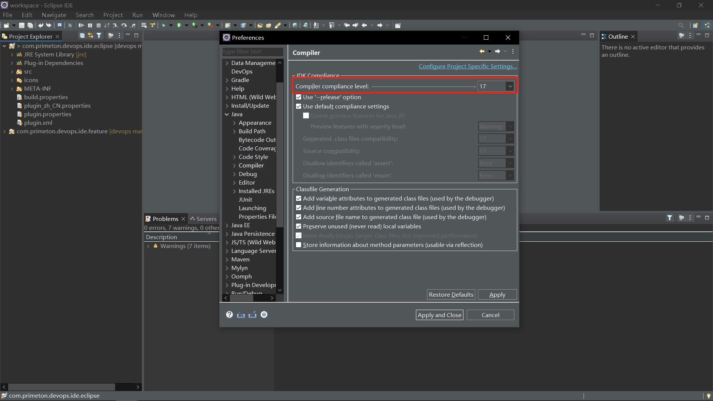Click the export preferences icon in the dialog
The height and width of the screenshot is (401, 713).
click(x=252, y=315)
